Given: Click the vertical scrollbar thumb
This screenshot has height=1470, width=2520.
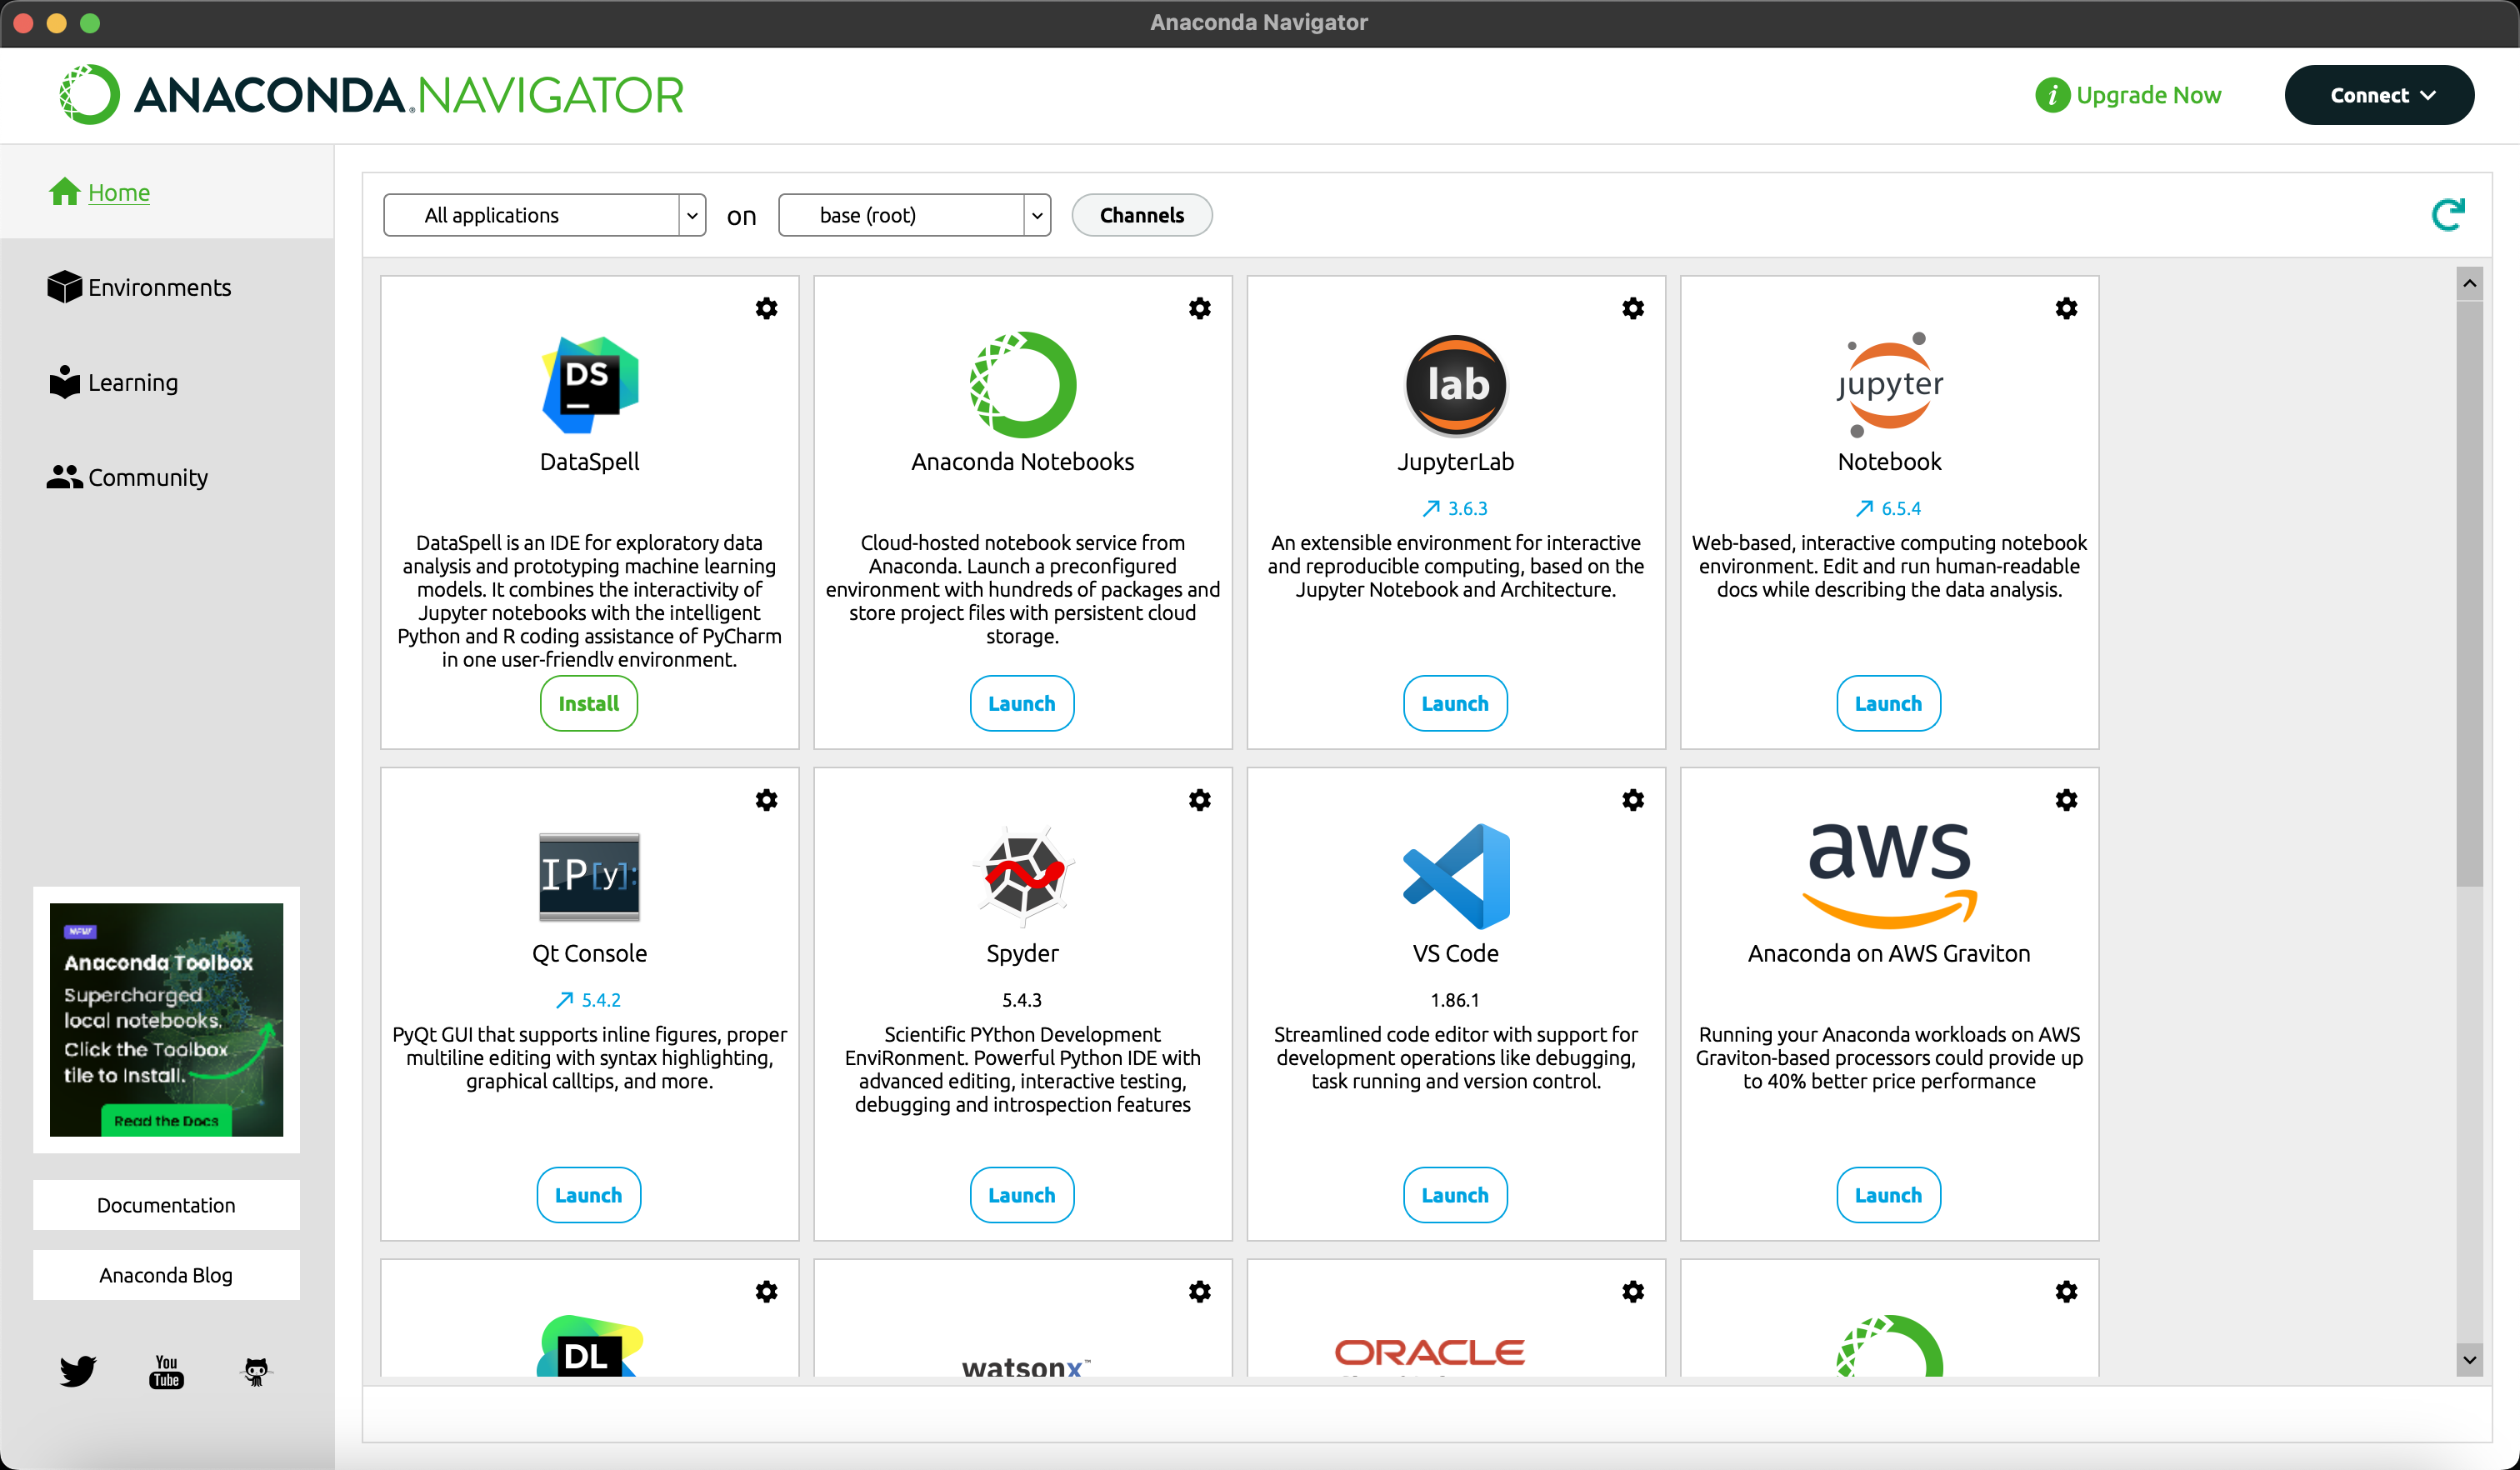Looking at the screenshot, I should pyautogui.click(x=2469, y=593).
